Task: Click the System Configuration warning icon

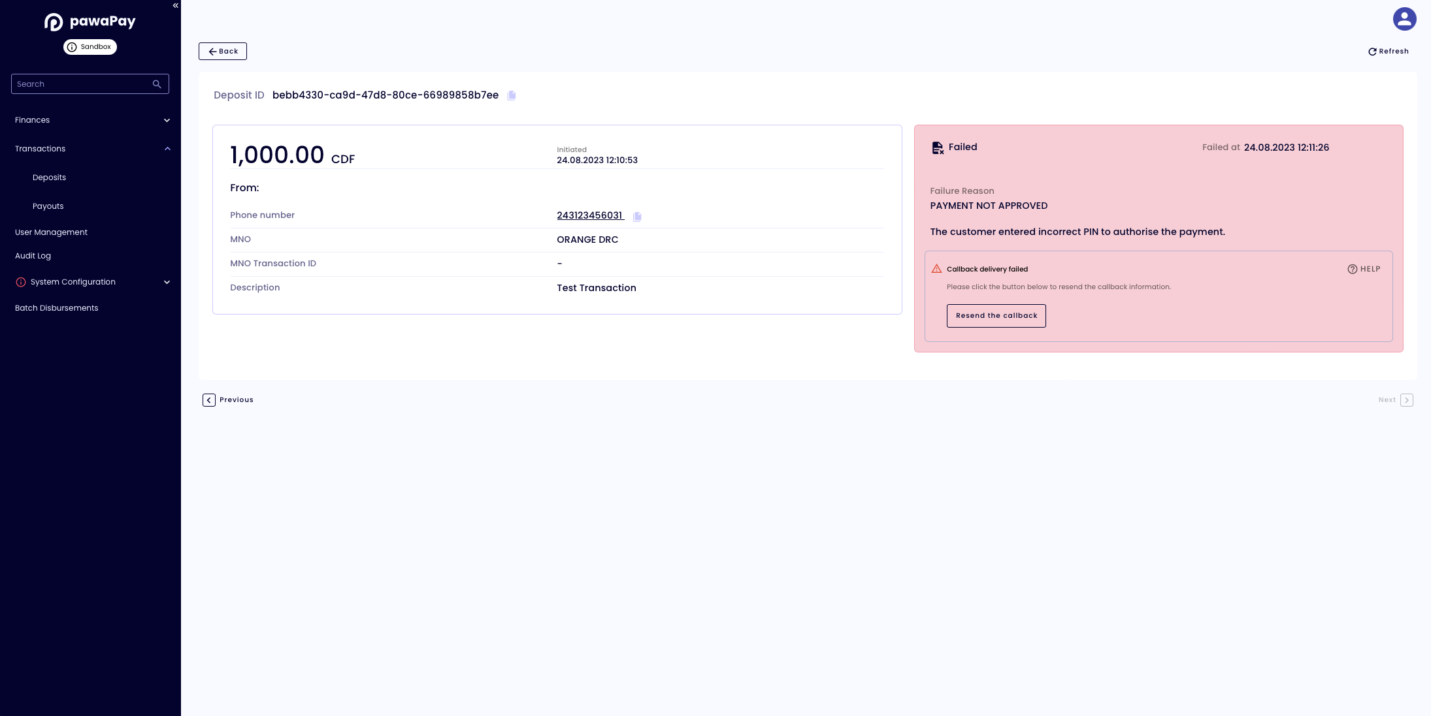Action: [x=21, y=282]
